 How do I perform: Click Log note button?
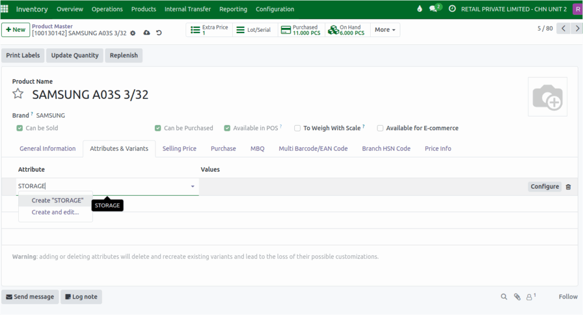pyautogui.click(x=81, y=297)
